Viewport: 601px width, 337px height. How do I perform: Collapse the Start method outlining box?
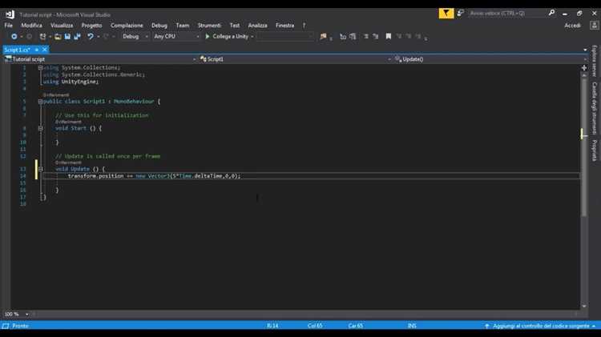(x=40, y=128)
